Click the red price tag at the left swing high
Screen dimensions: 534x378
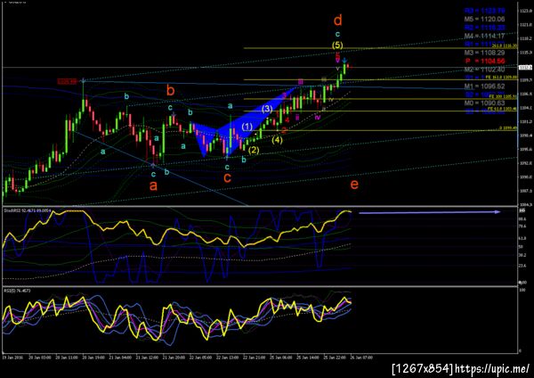(x=67, y=81)
